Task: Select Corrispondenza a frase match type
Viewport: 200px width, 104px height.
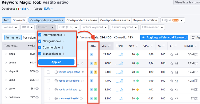Action: pyautogui.click(x=82, y=20)
